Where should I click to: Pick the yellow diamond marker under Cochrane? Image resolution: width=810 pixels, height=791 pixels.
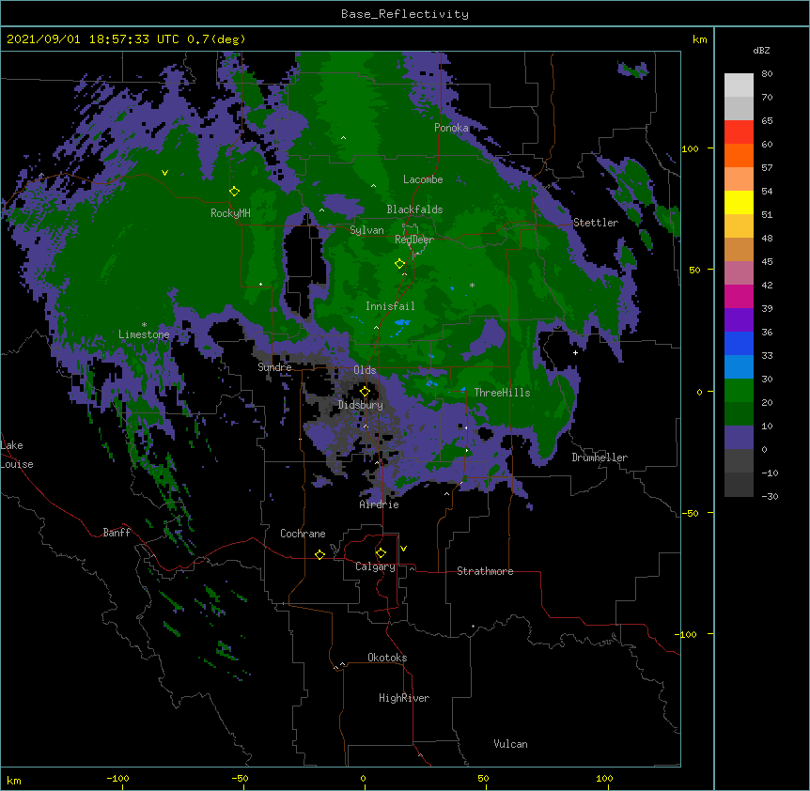[x=319, y=554]
